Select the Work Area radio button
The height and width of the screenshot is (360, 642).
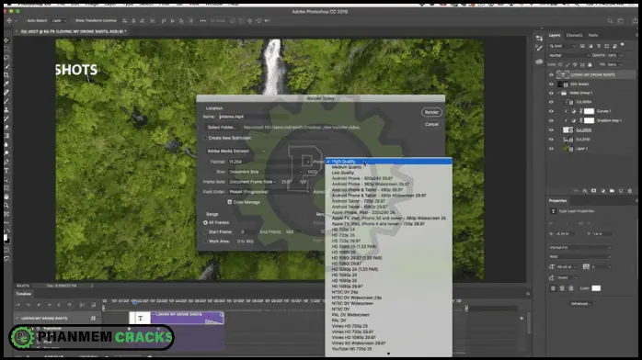[x=205, y=242]
